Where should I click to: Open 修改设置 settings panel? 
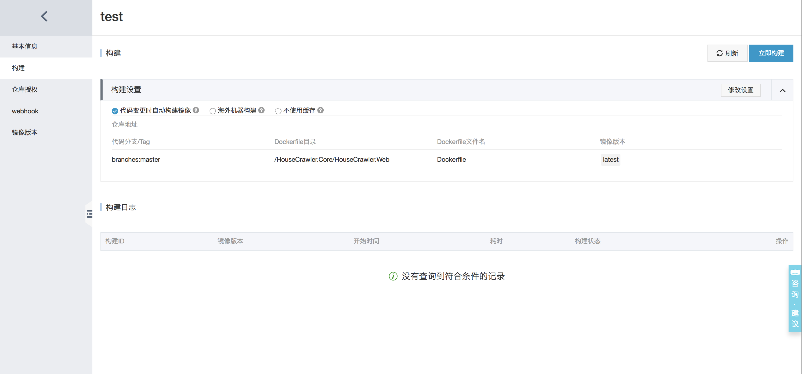tap(740, 89)
